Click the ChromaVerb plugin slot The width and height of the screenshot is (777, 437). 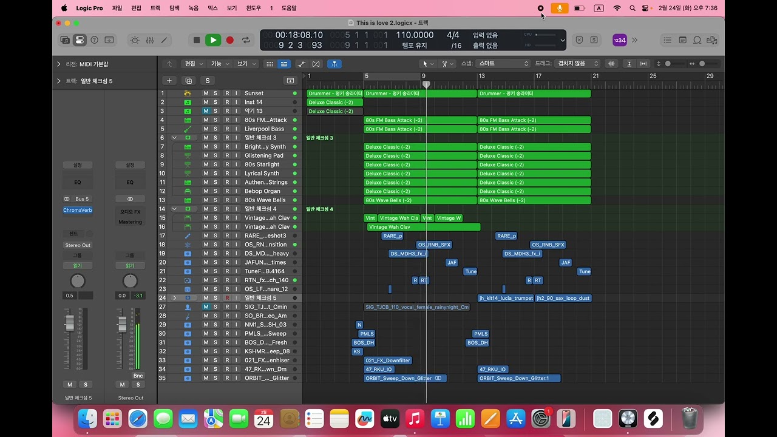[78, 211]
